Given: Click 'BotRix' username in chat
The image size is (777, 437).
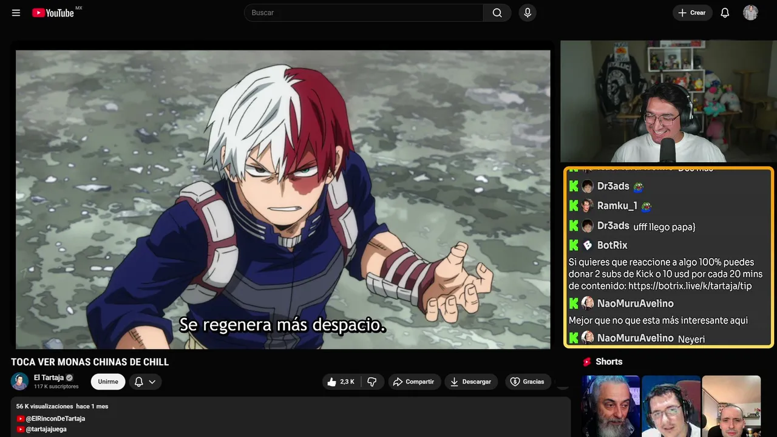Looking at the screenshot, I should (612, 245).
